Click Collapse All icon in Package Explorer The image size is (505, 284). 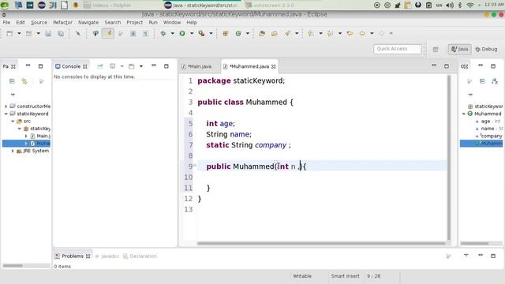point(12,81)
